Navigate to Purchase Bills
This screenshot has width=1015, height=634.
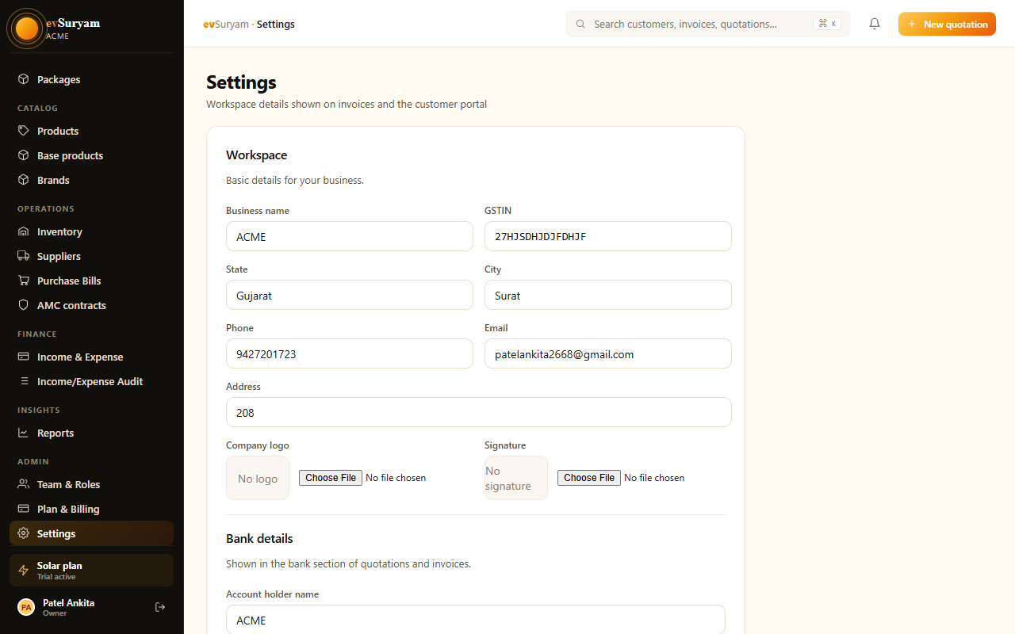pos(91,281)
